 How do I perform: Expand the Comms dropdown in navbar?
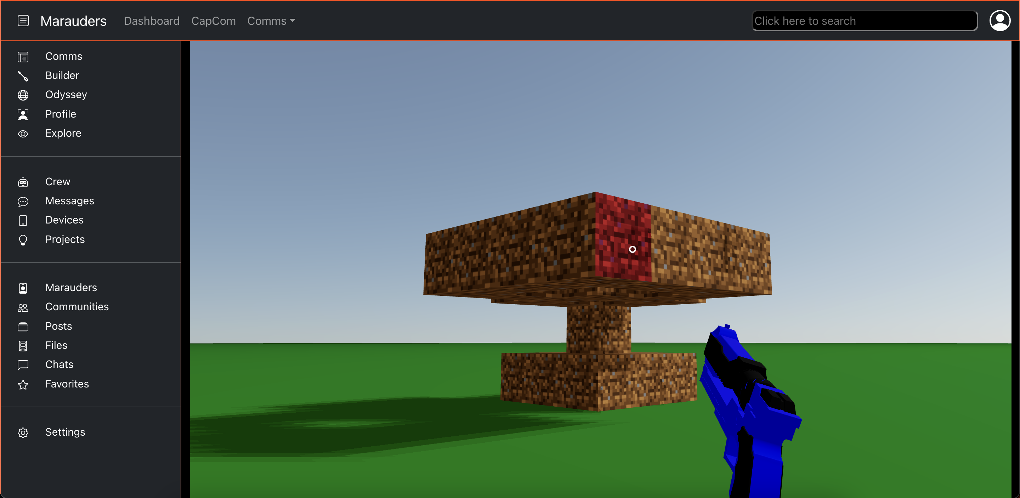271,21
